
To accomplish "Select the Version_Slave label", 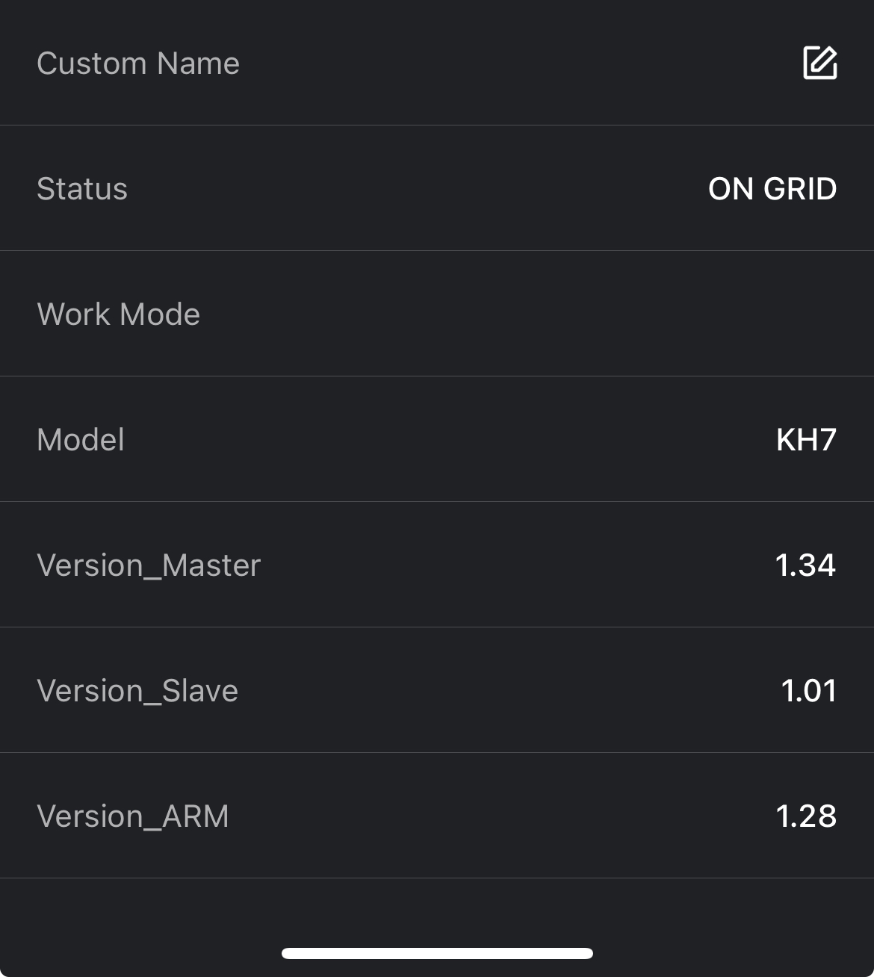I will [x=137, y=691].
